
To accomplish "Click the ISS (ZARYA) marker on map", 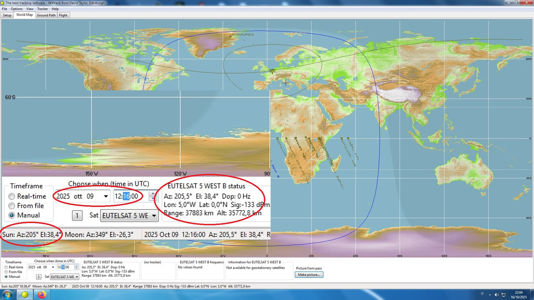I will coord(272,71).
